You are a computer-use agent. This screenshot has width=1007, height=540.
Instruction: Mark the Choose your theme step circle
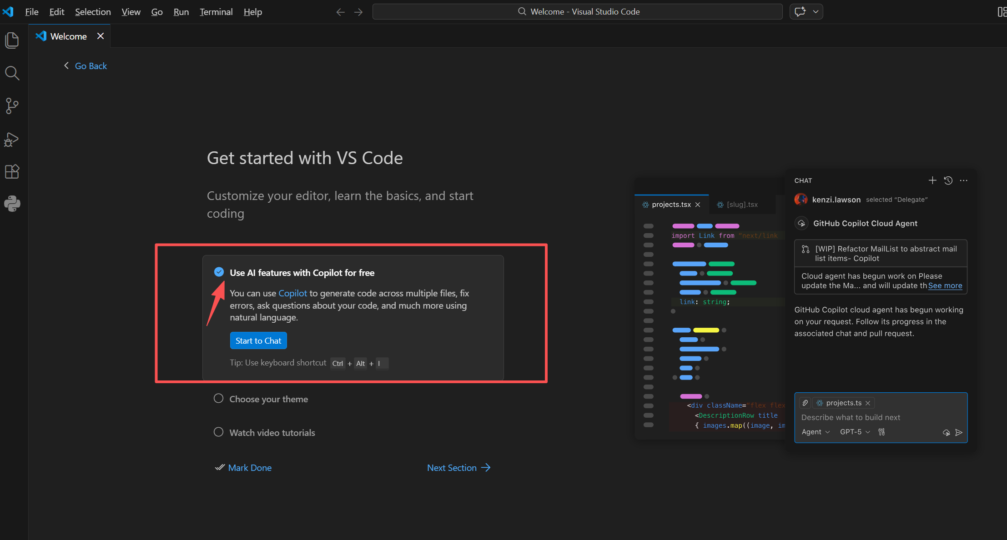click(x=219, y=399)
